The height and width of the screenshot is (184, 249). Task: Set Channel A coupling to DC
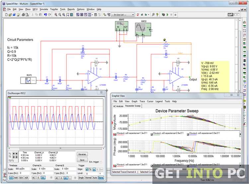(x=43, y=178)
